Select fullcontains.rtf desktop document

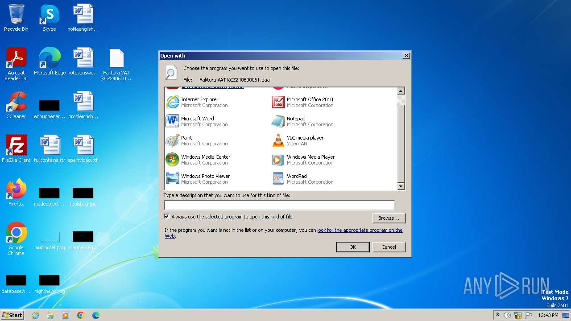pos(50,149)
